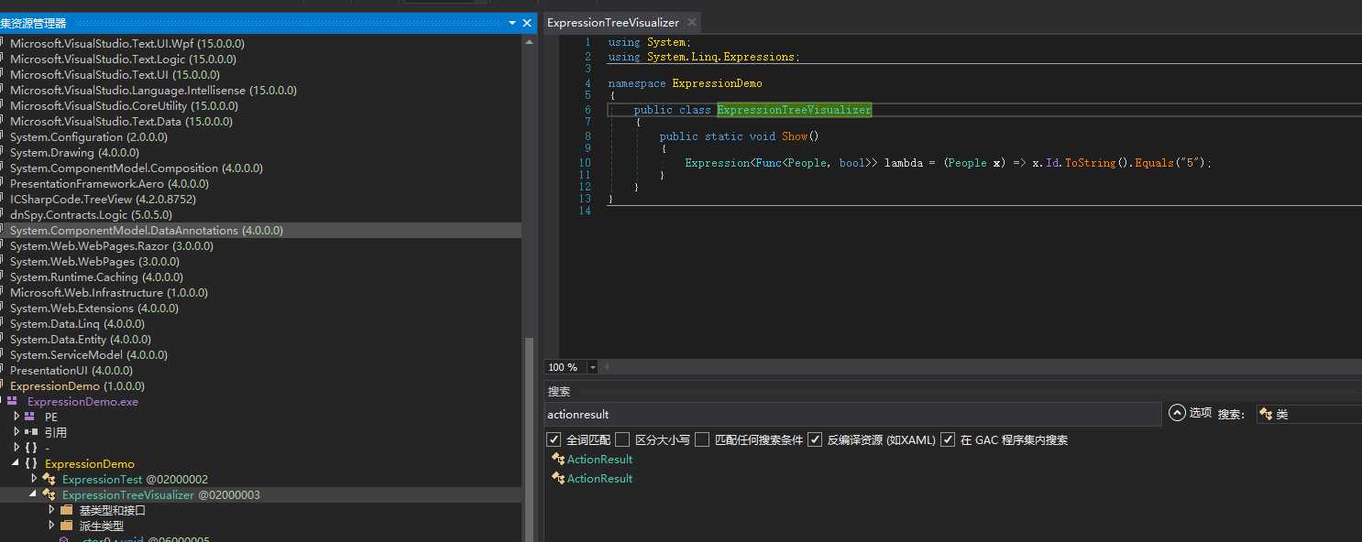Click the ExpressionTest class icon
Screen dimensions: 1362x542
[x=49, y=479]
